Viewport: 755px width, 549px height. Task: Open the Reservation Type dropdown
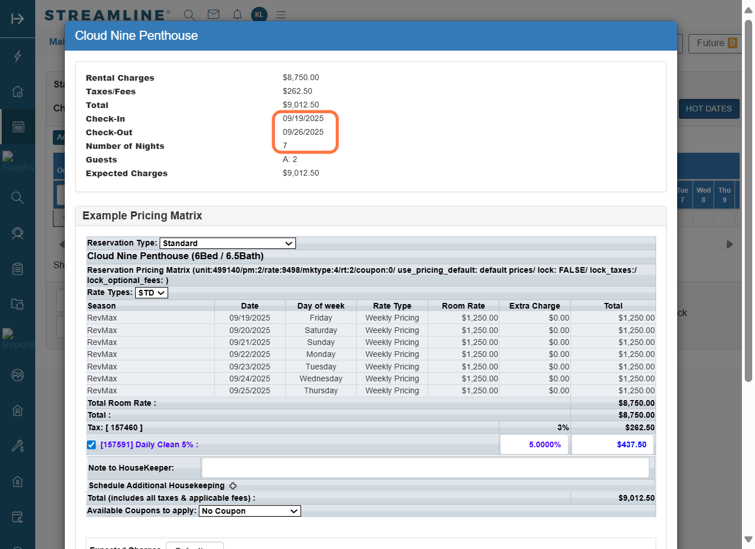(x=228, y=243)
